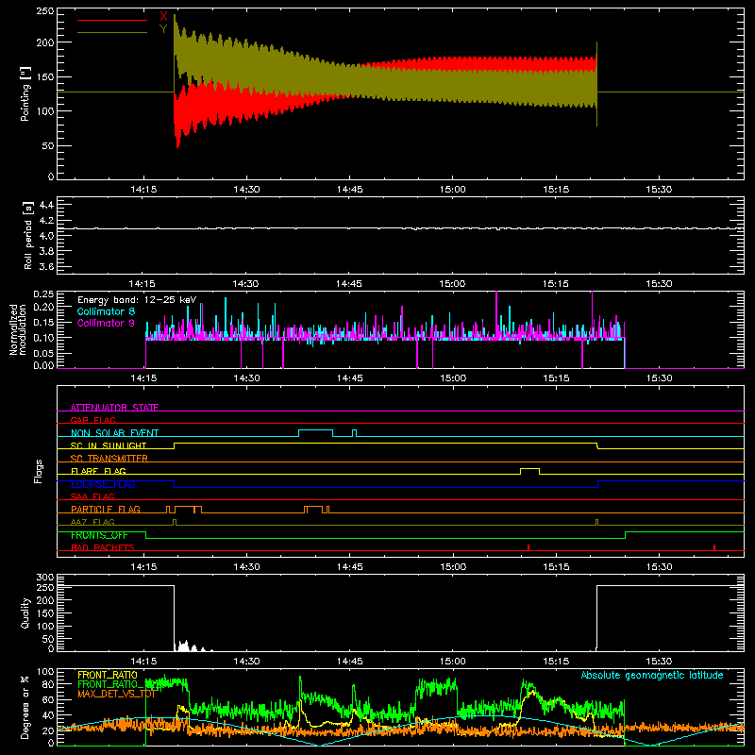The height and width of the screenshot is (755, 755).
Task: Click the olive Y legend line sample
Action: pos(111,33)
